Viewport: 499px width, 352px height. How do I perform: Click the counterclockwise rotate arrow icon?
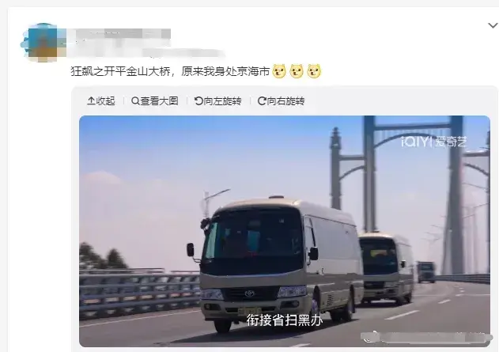click(198, 101)
